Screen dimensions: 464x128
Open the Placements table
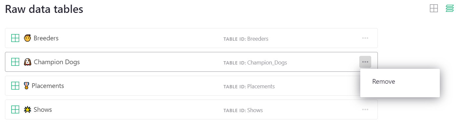[x=48, y=86]
